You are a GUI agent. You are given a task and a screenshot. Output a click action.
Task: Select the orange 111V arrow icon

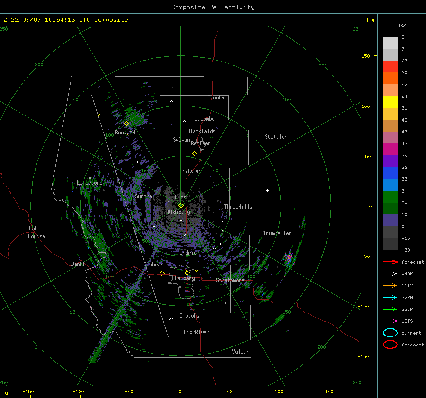point(390,285)
